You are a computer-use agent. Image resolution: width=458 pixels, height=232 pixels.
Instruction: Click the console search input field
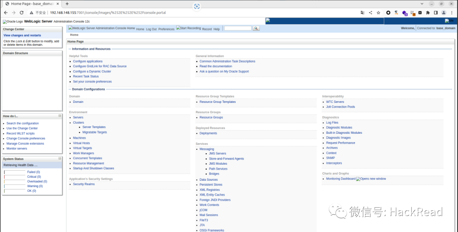[238, 28]
